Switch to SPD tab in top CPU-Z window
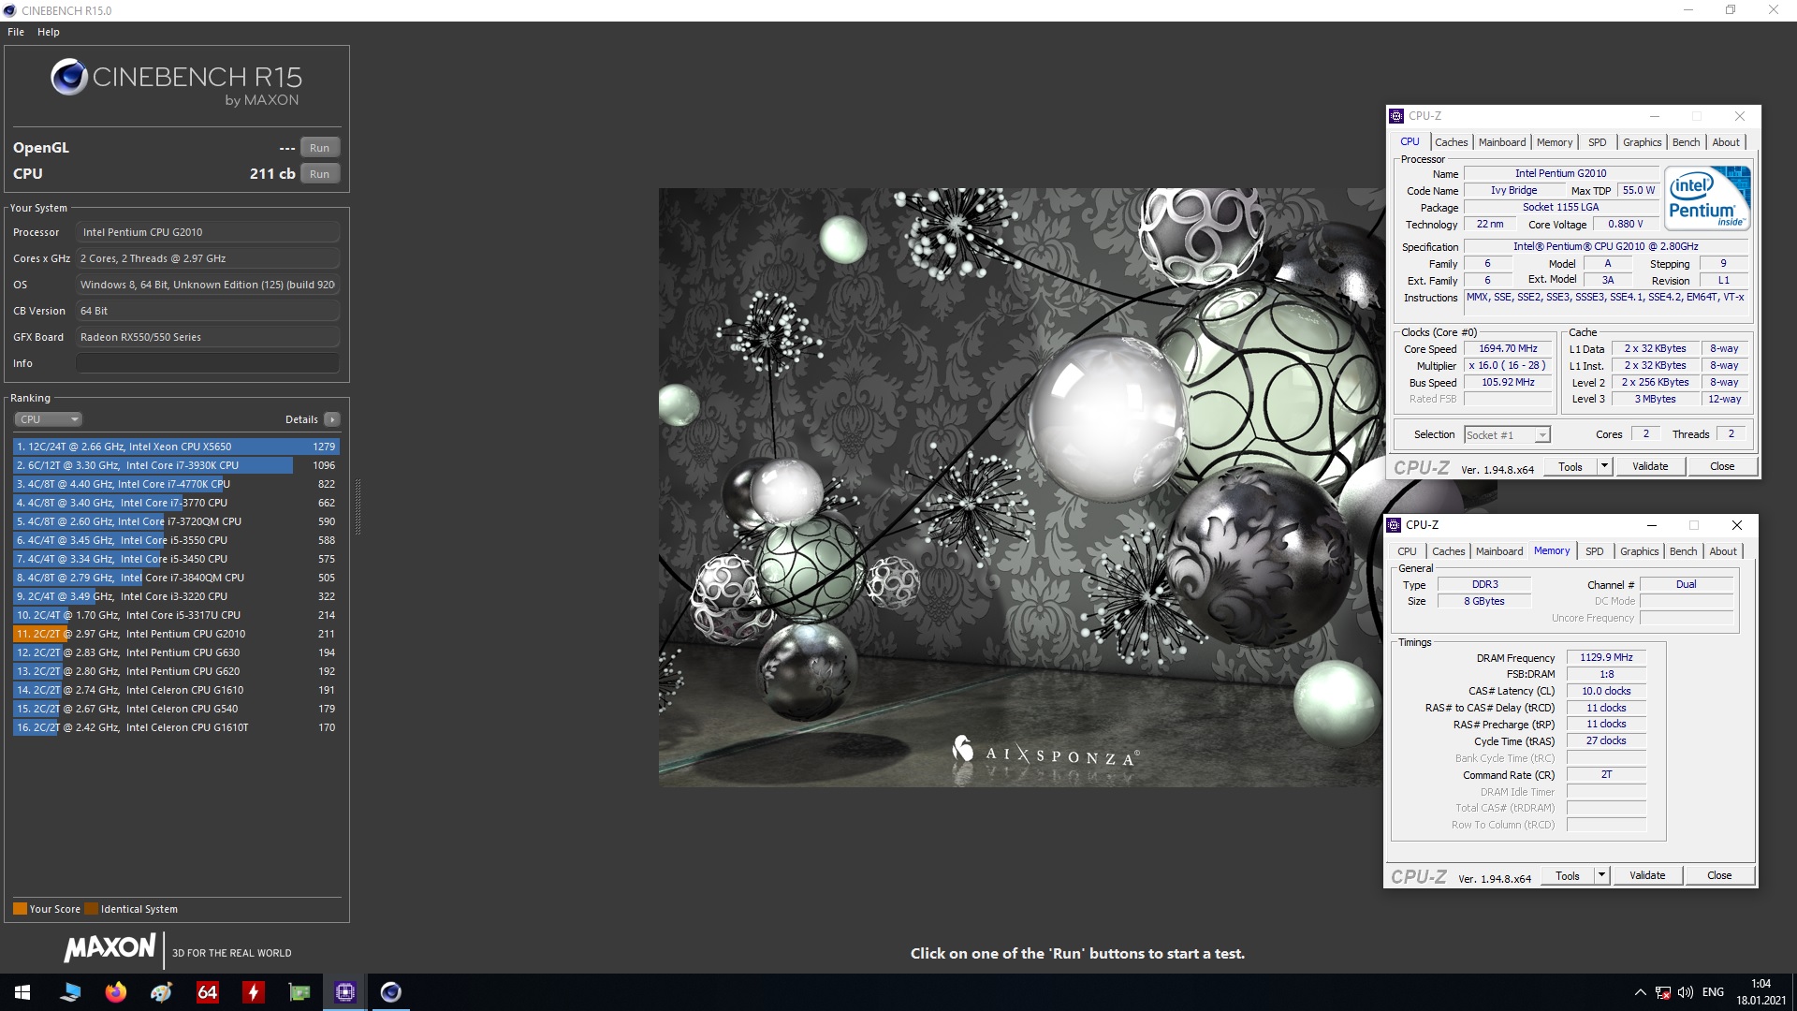The width and height of the screenshot is (1797, 1011). 1597,142
